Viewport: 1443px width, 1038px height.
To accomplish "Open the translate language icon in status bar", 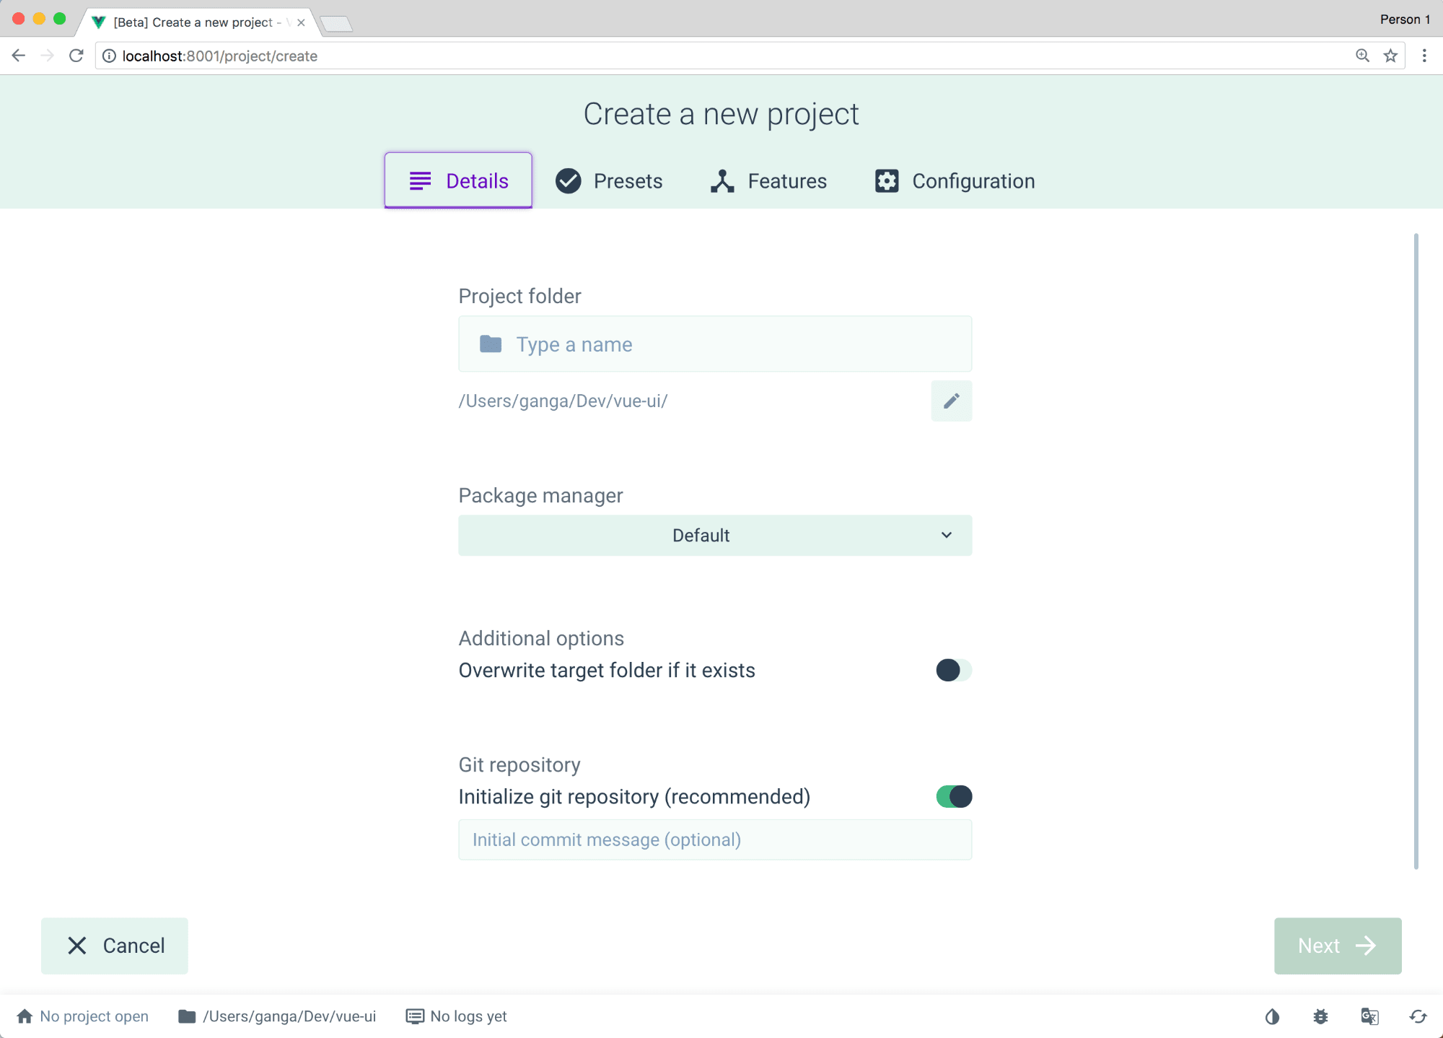I will 1369,1016.
